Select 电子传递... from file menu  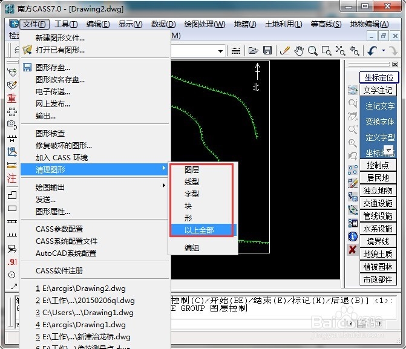[x=95, y=92]
